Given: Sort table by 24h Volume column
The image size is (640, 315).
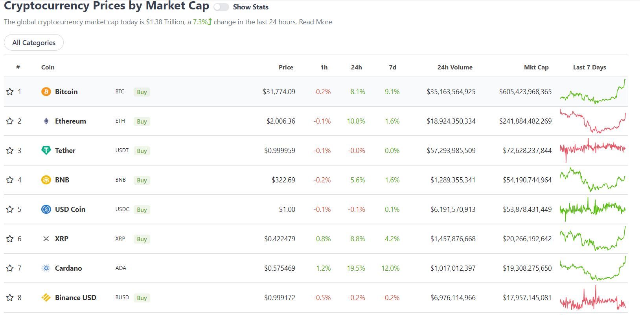Looking at the screenshot, I should [454, 67].
